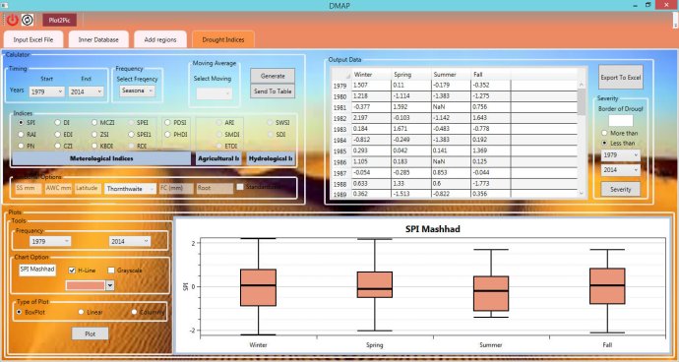Select the PDSI index radio button

click(x=167, y=123)
